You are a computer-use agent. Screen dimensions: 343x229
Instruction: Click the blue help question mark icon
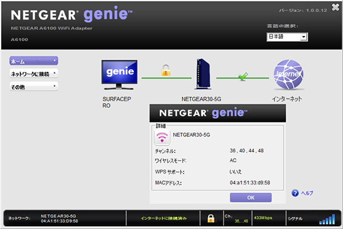tap(295, 193)
